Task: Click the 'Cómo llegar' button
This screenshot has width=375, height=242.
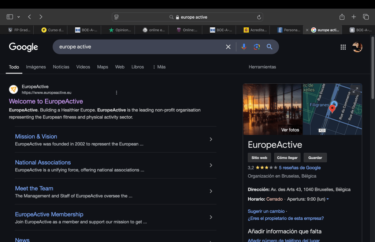Action: [x=287, y=158]
